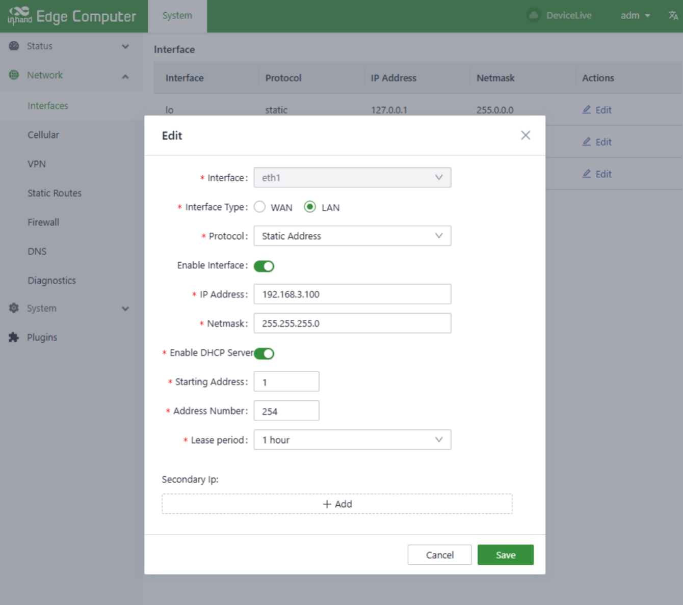The height and width of the screenshot is (605, 683).
Task: Click the Cancel button
Action: 439,555
